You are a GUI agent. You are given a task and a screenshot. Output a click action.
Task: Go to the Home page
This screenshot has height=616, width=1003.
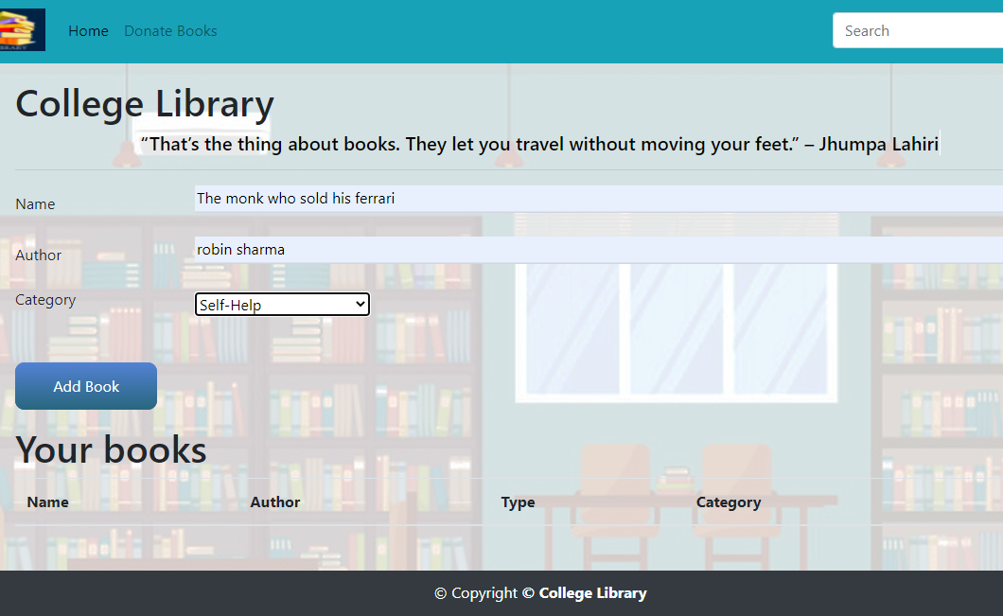tap(88, 31)
